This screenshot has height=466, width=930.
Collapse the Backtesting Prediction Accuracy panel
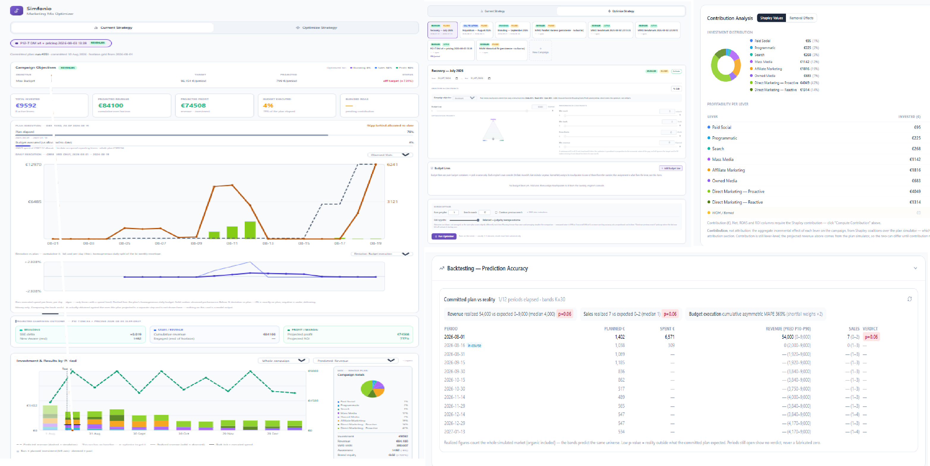[915, 268]
